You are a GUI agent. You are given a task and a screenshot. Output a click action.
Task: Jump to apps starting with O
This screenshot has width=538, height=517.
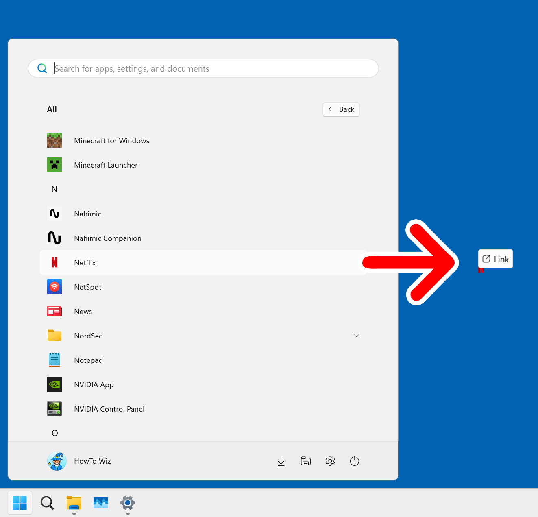(54, 433)
